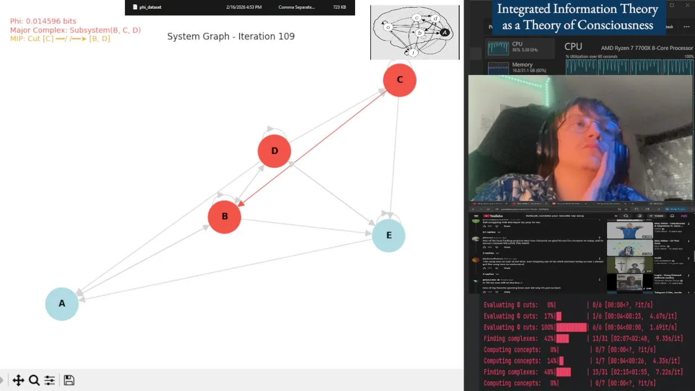Click the 'System Graph - Iteration 109' title

[x=231, y=36]
